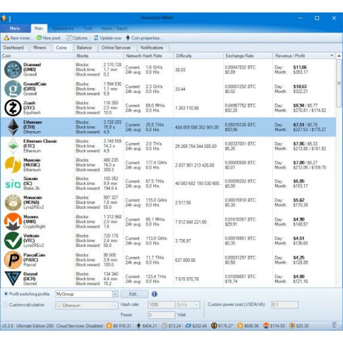Click the Update now refresh icon

click(96, 38)
